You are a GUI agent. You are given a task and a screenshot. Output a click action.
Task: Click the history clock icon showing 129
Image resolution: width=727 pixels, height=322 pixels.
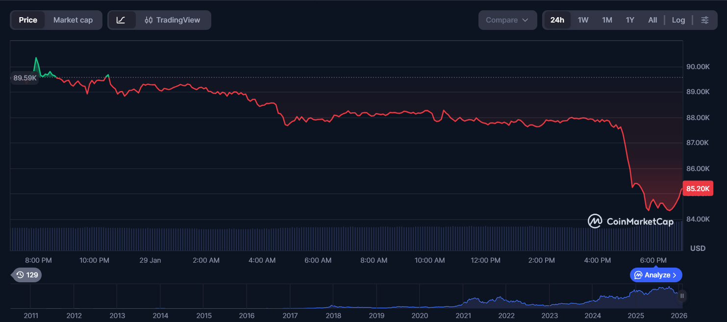click(x=26, y=275)
